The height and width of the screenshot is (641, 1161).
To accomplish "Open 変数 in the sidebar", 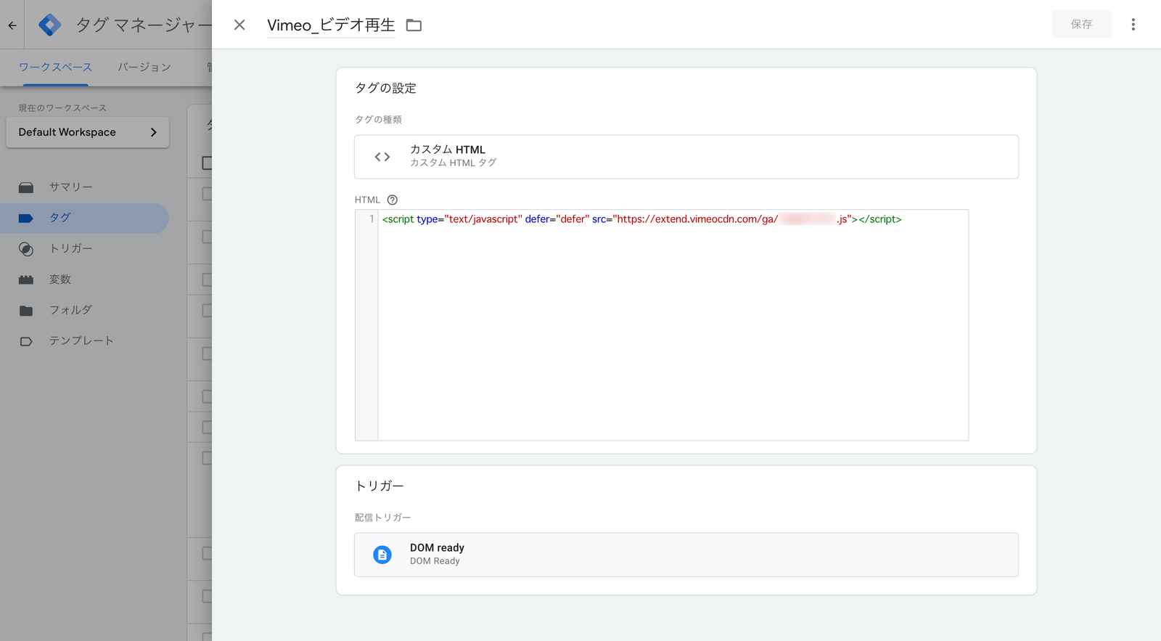I will click(84, 279).
